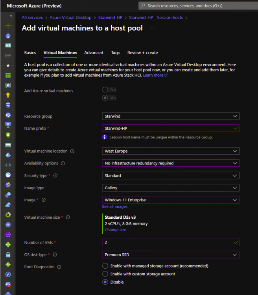Open the Security type dropdown
Image resolution: width=258 pixels, height=295 pixels.
tap(171, 175)
